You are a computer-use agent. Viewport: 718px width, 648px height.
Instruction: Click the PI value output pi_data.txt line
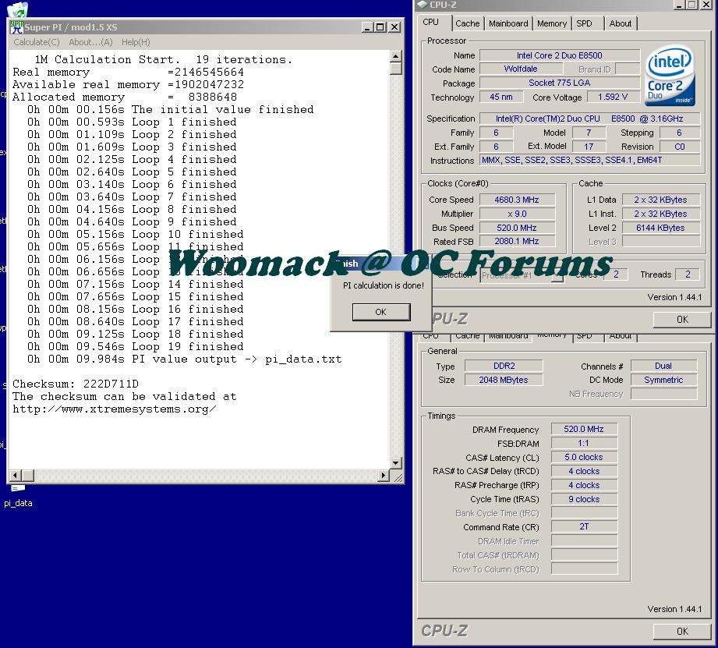[x=185, y=359]
